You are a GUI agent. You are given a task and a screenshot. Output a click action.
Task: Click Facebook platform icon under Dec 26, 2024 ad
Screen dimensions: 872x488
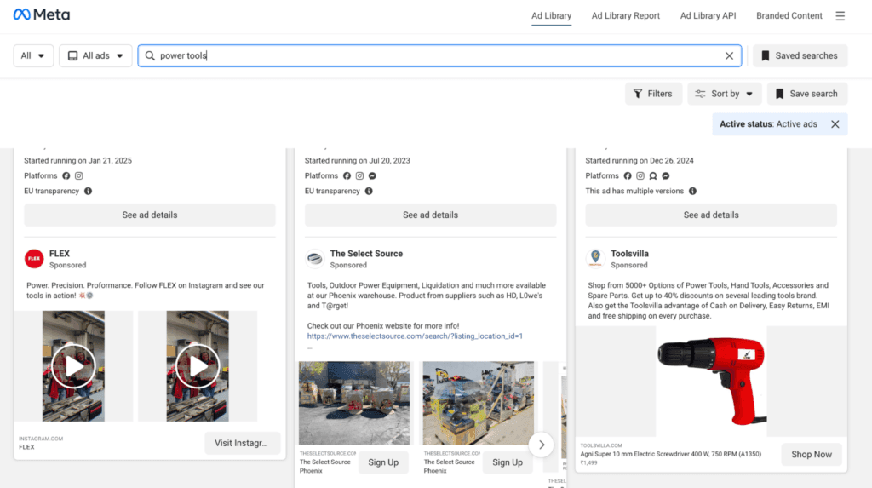628,175
